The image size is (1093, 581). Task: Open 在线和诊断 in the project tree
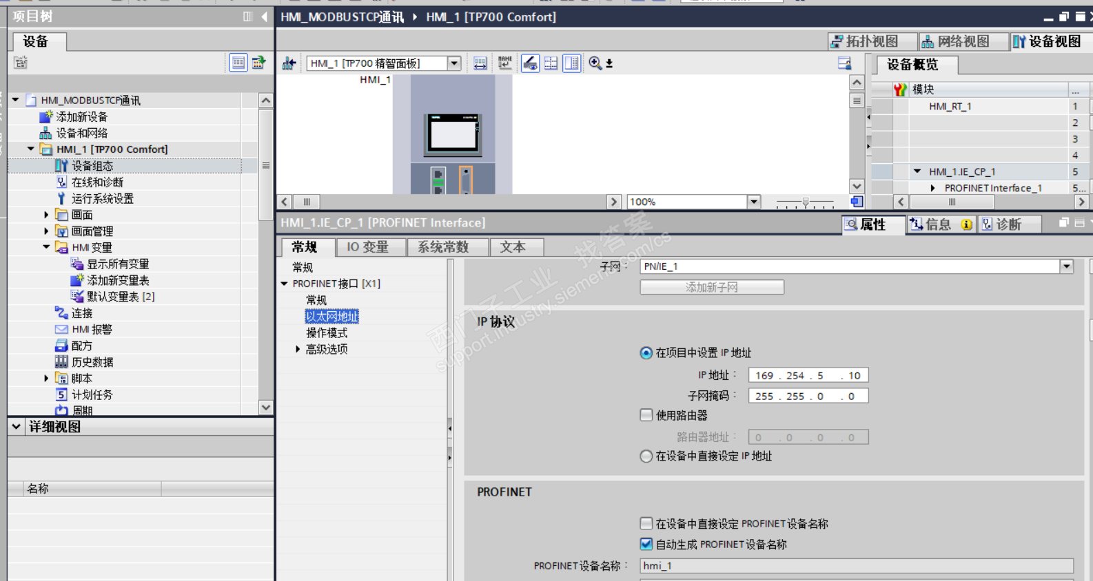tap(97, 182)
